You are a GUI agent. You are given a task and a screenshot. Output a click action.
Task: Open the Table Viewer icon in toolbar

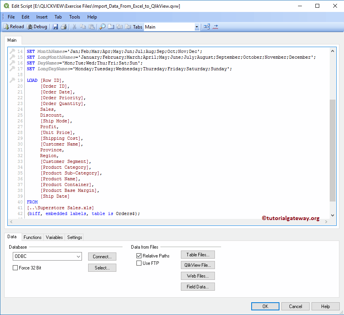(x=207, y=27)
